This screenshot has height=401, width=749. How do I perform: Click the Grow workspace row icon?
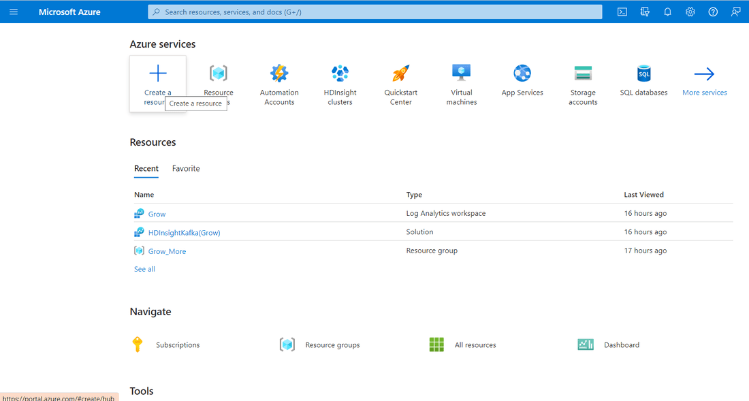coord(139,213)
